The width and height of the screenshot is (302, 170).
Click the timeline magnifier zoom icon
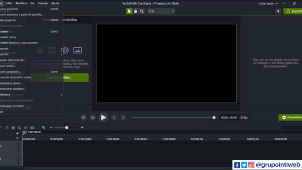[x=44, y=127]
